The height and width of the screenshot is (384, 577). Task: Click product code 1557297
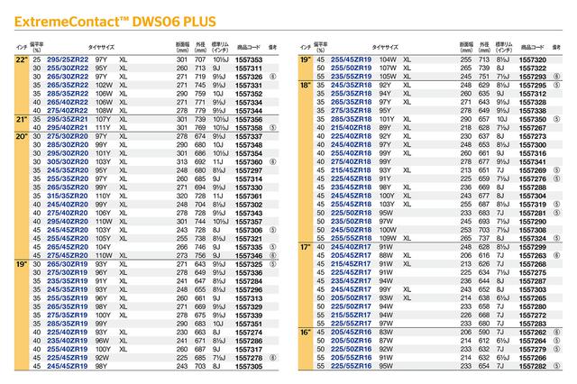click(249, 170)
